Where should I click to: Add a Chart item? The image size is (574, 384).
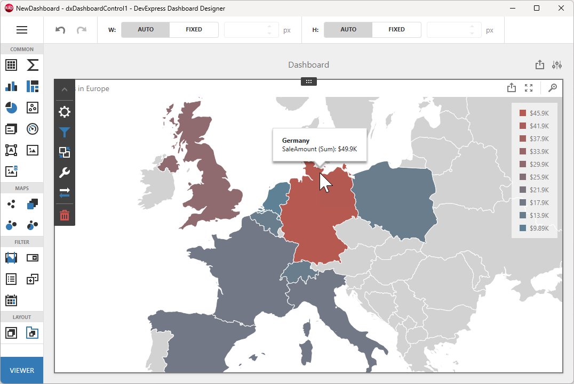coord(11,86)
